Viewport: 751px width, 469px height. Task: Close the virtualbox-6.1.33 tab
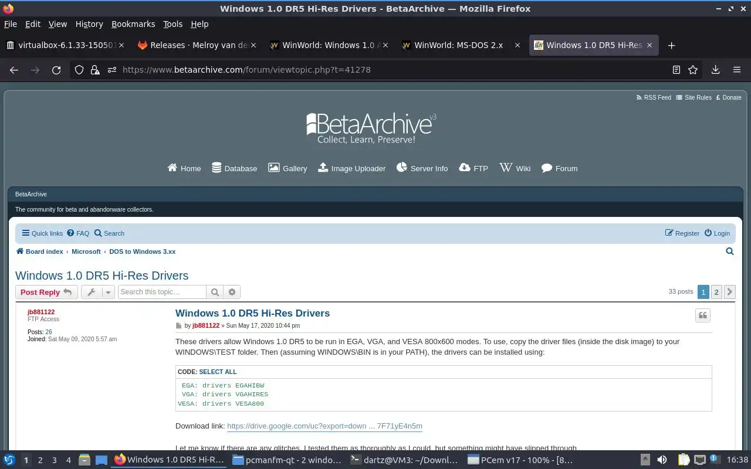tap(121, 45)
